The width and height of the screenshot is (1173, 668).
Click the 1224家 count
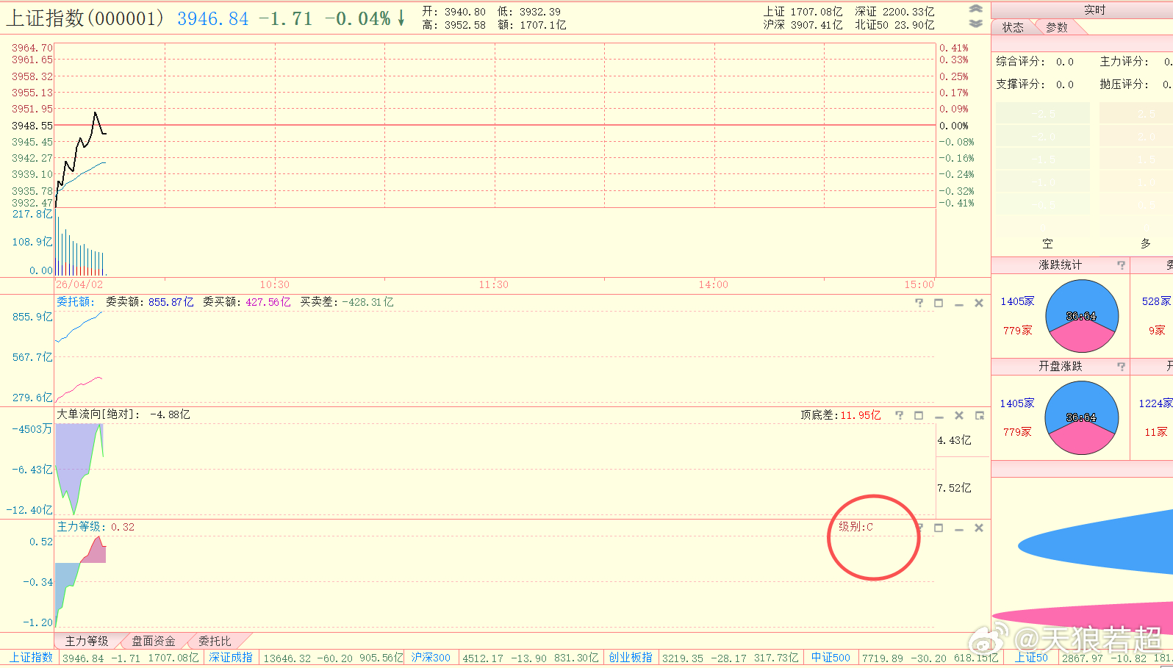[x=1156, y=403]
